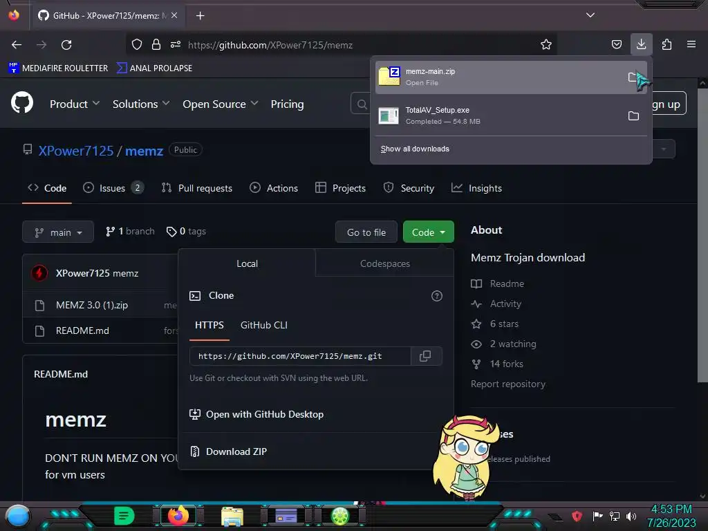
Task: Open the MEMZ 3.0 (1).zip file
Action: [92, 305]
